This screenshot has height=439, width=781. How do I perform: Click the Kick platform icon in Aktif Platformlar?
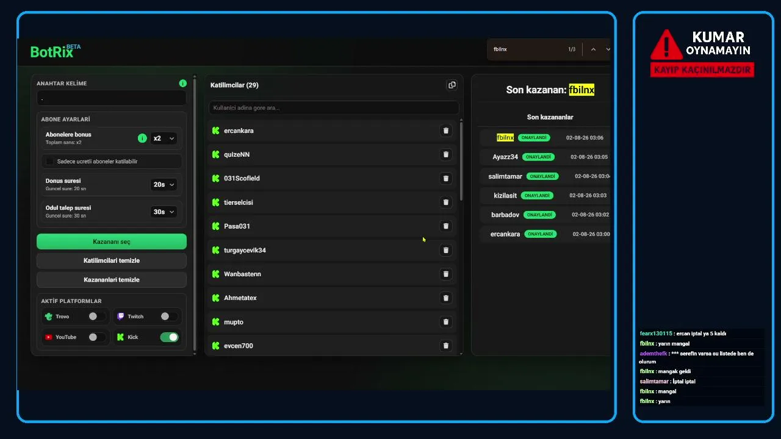tap(121, 337)
